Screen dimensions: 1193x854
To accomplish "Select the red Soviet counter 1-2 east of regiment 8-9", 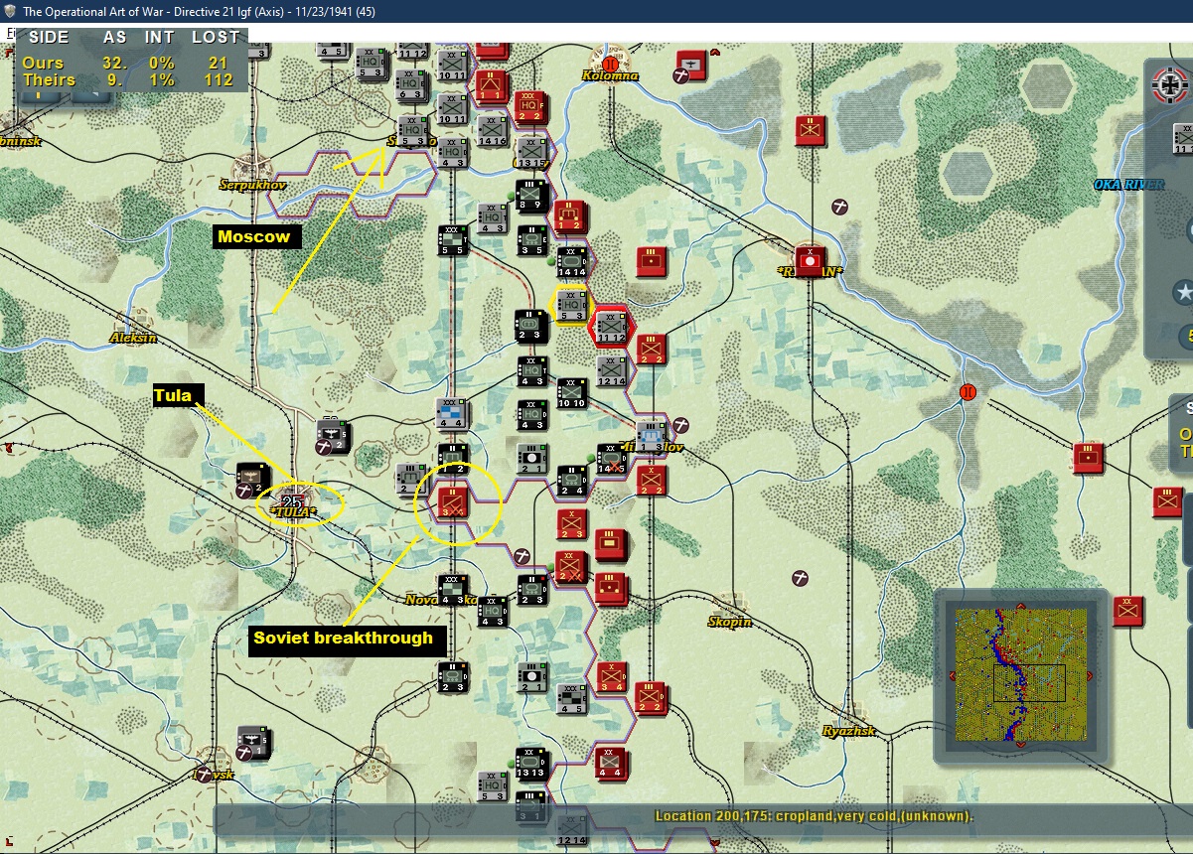I will pos(570,215).
